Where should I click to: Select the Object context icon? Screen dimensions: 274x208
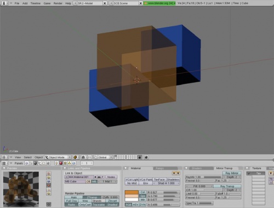39,163
